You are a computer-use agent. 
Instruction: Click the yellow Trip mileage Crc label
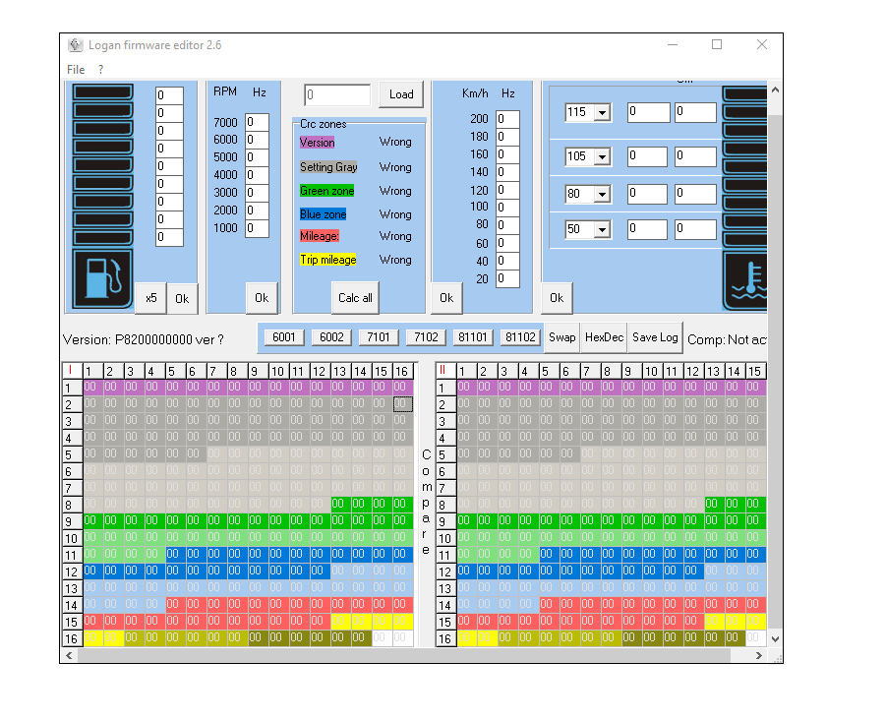pyautogui.click(x=327, y=260)
